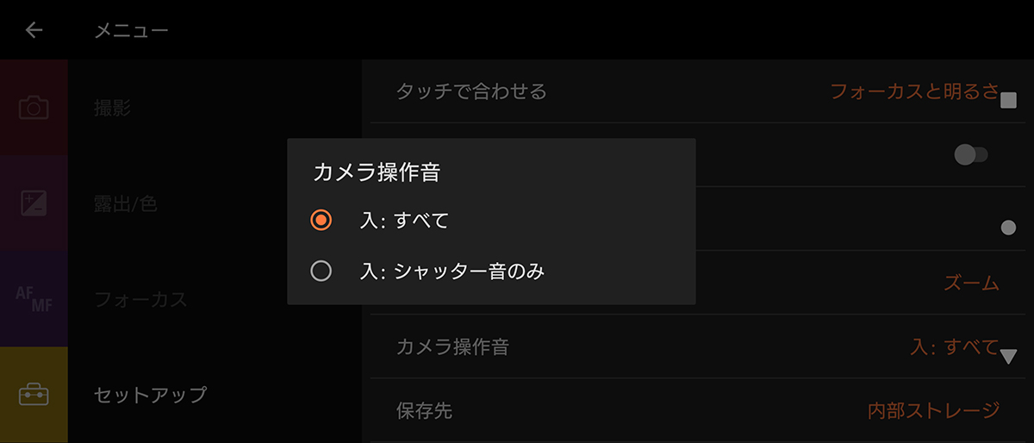
Task: Select the exposure/color plus-minus icon
Action: click(34, 203)
